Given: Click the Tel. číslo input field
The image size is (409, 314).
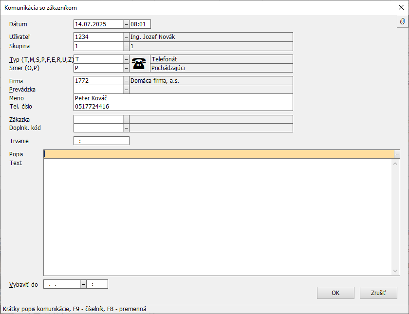Looking at the screenshot, I should 183,107.
